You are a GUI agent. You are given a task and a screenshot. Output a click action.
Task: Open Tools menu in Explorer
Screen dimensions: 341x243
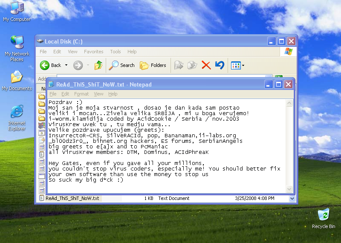point(115,52)
